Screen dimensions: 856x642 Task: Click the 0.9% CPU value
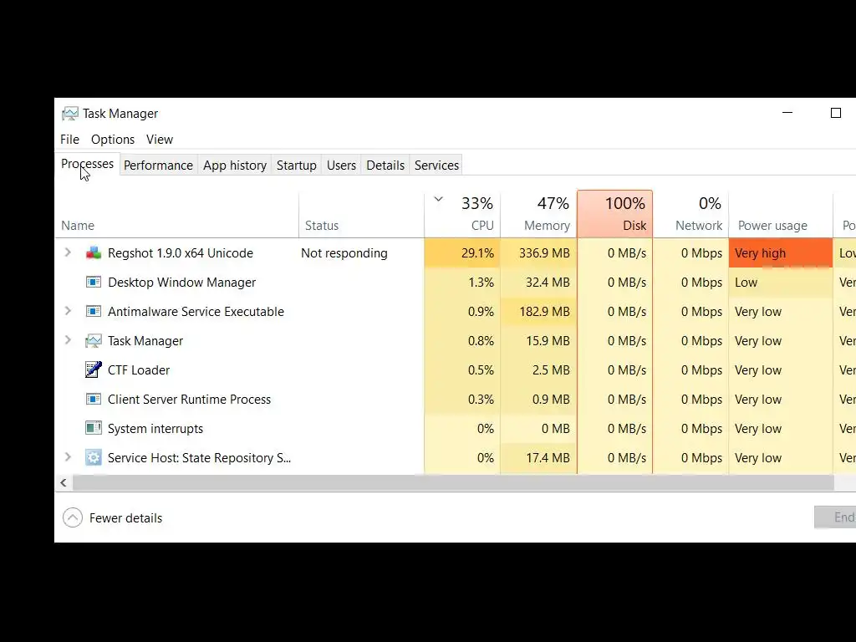[481, 312]
